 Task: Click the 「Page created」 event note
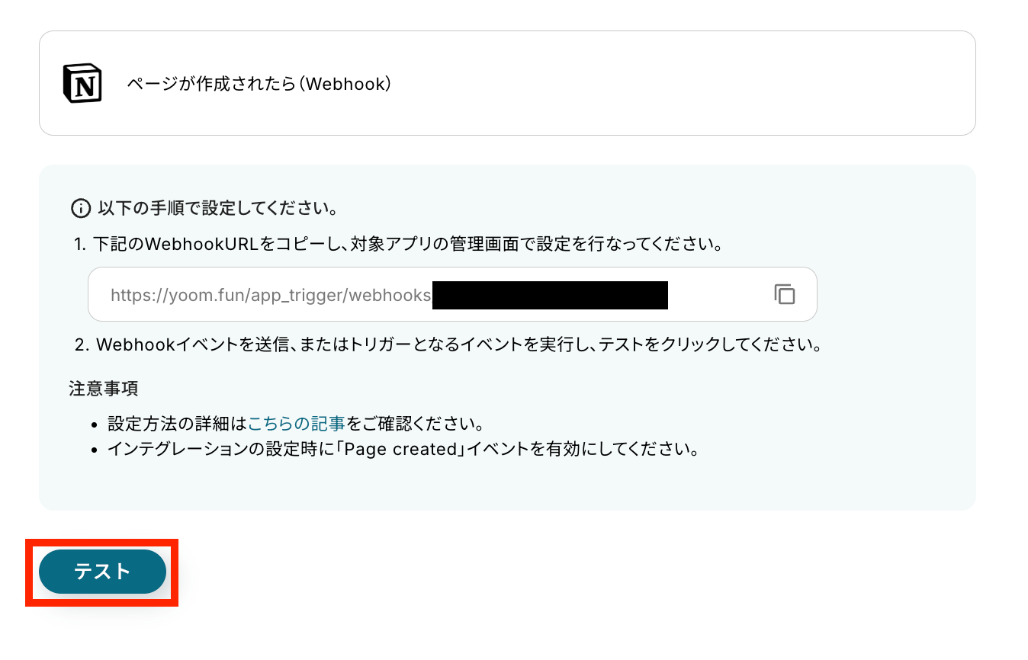click(x=403, y=449)
